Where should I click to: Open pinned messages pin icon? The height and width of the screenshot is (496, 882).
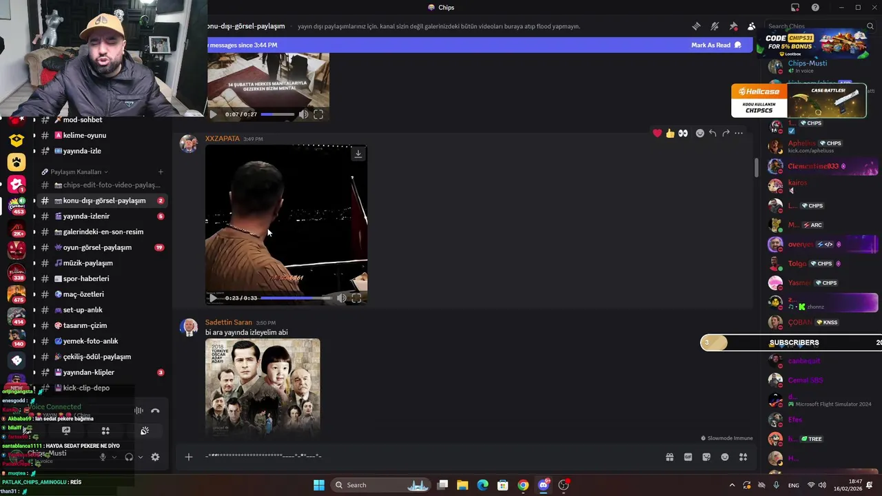coord(733,26)
